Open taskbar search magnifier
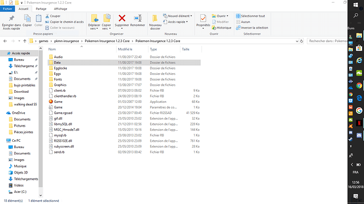 point(356,15)
